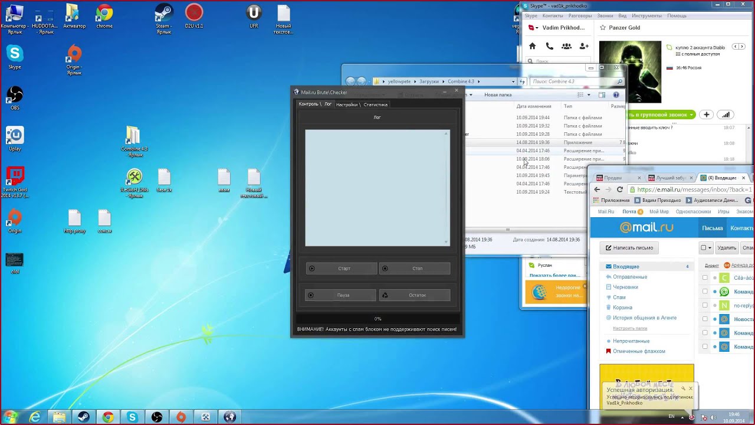Open the Steam desktop shortcut

pyautogui.click(x=163, y=19)
